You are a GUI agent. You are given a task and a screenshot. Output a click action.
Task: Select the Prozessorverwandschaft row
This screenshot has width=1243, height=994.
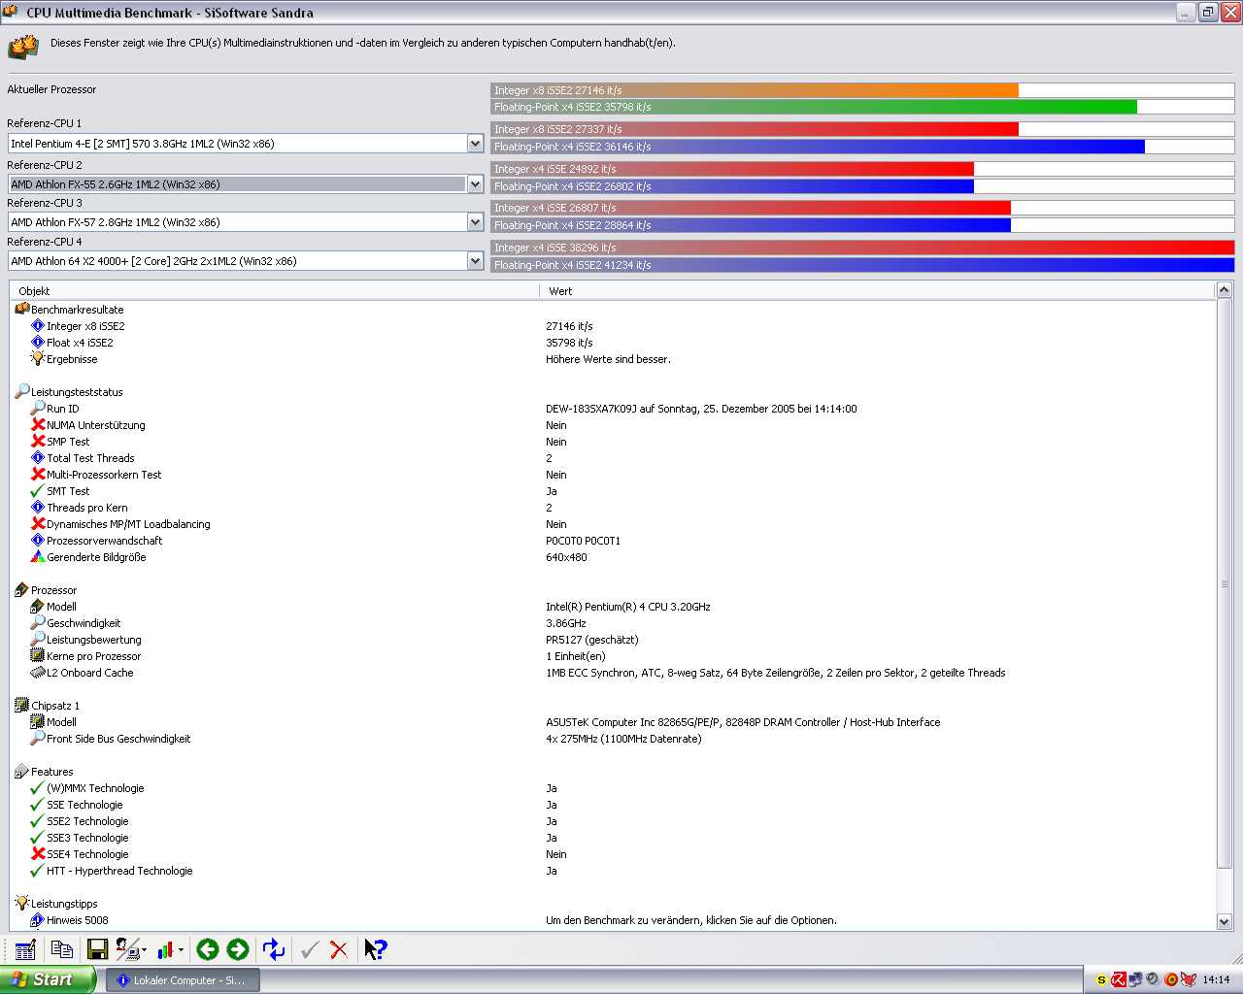pyautogui.click(x=613, y=541)
